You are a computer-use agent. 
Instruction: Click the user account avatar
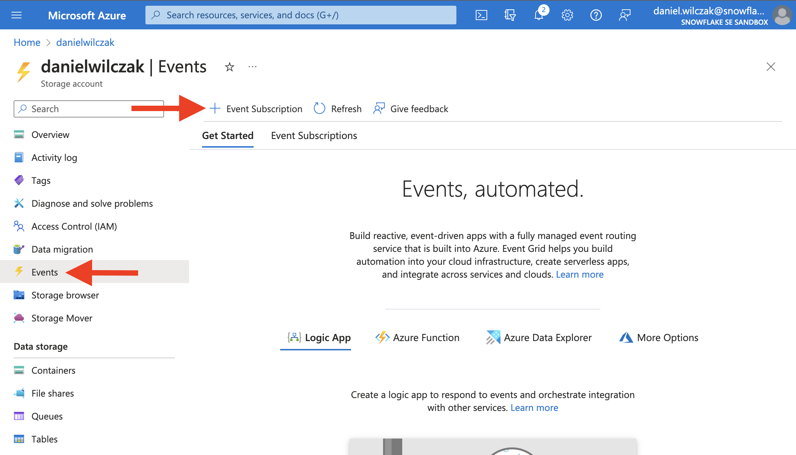pos(782,15)
